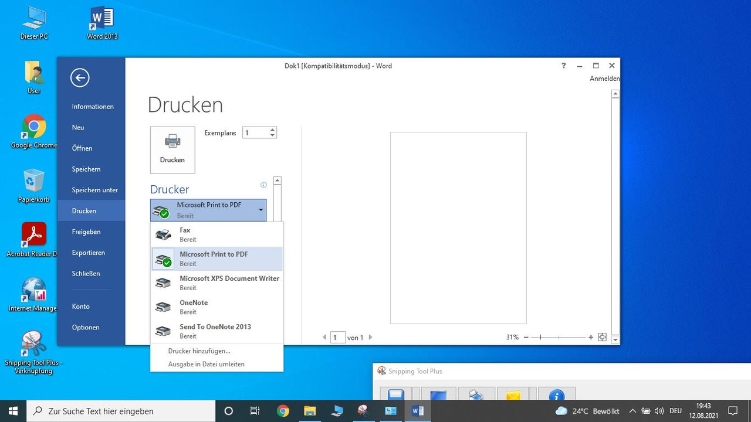This screenshot has height=422, width=751.
Task: Click the print preview page thumbnail
Action: coord(458,228)
